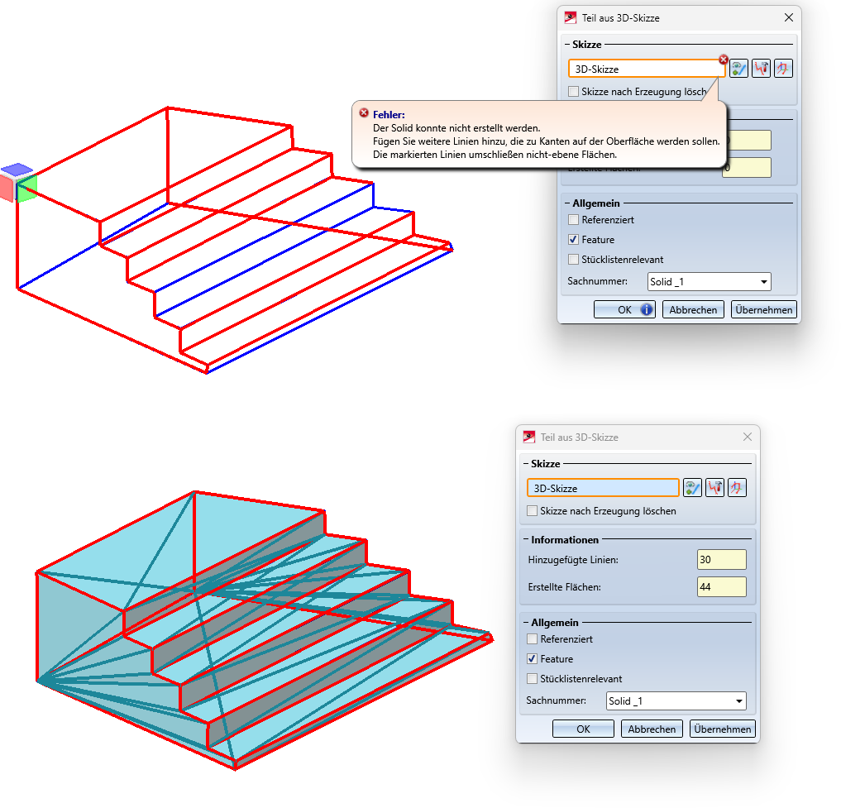This screenshot has width=841, height=808.
Task: Click Übernehmen in the 44-Flächen dialog
Action: [723, 729]
